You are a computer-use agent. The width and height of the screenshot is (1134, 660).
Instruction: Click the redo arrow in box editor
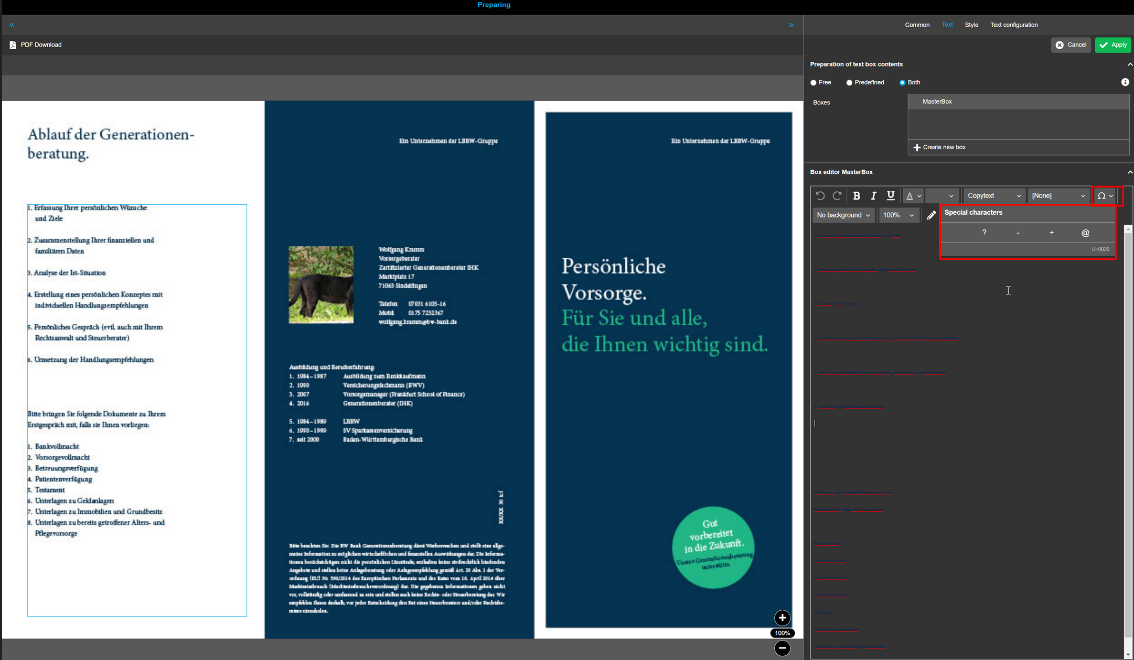coord(837,196)
